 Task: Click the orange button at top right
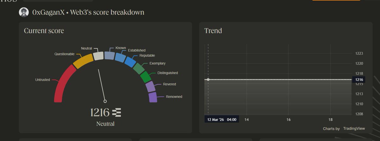pos(336,0)
